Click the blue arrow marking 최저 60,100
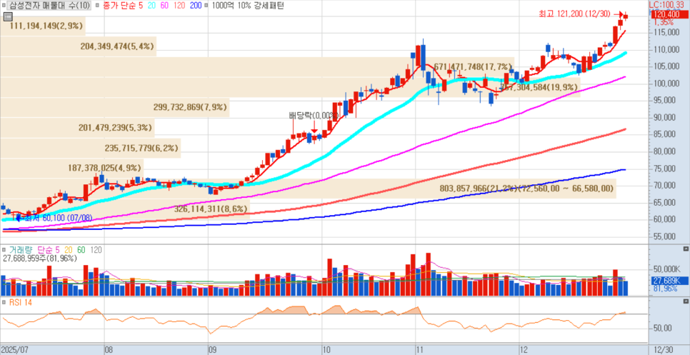The image size is (690, 355). [19, 217]
